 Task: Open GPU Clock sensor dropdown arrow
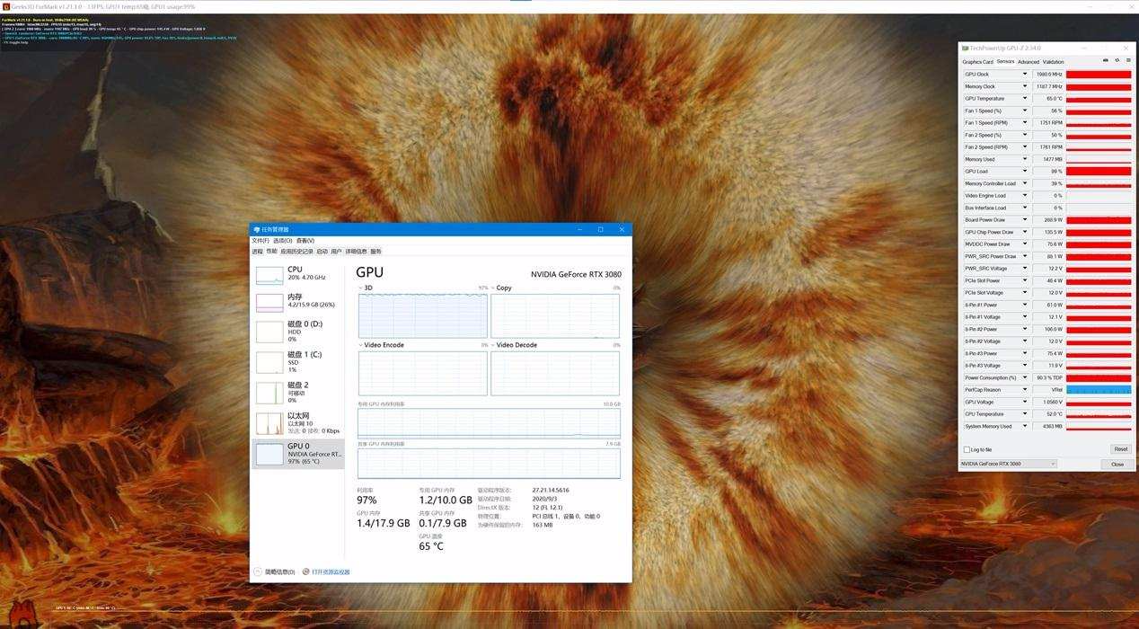[1025, 75]
